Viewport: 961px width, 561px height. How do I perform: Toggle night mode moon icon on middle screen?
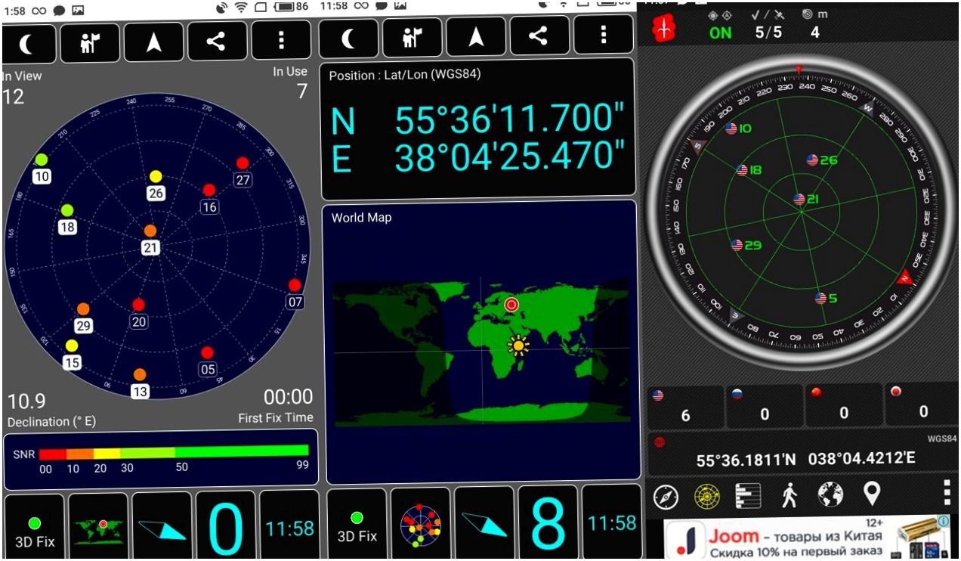tap(348, 38)
